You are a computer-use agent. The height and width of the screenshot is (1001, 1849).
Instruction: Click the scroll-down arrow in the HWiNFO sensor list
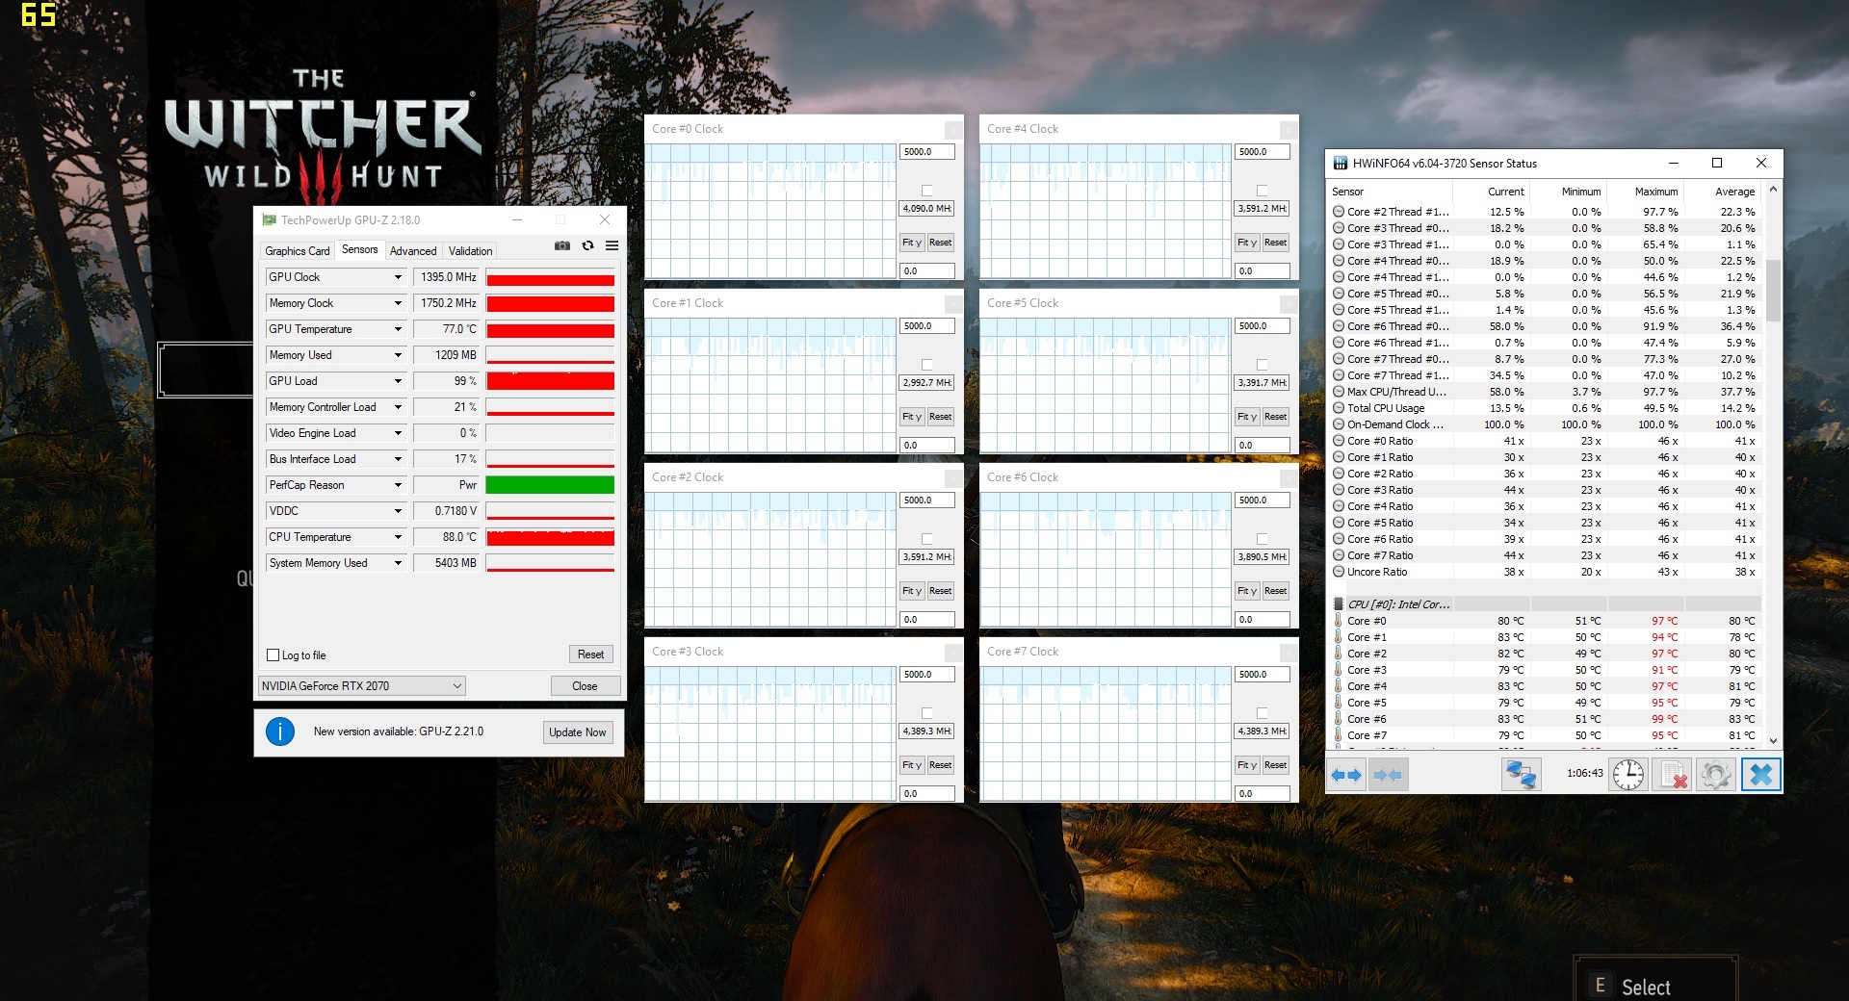click(1773, 740)
